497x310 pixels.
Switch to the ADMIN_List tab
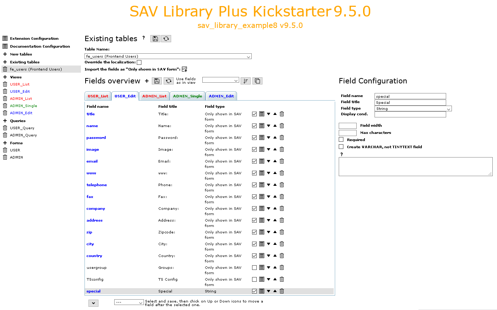click(154, 96)
